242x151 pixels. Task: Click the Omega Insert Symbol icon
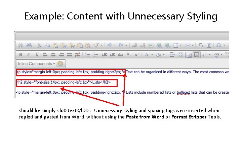(218, 45)
